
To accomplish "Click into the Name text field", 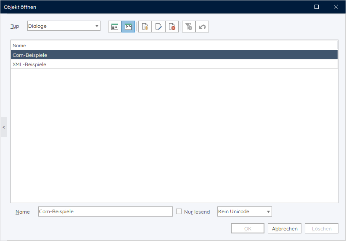I will click(105, 212).
